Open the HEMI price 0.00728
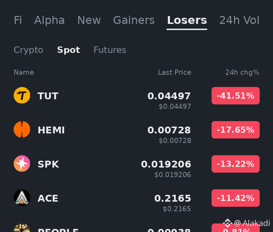Viewport: 273px width, 232px height. (x=169, y=130)
